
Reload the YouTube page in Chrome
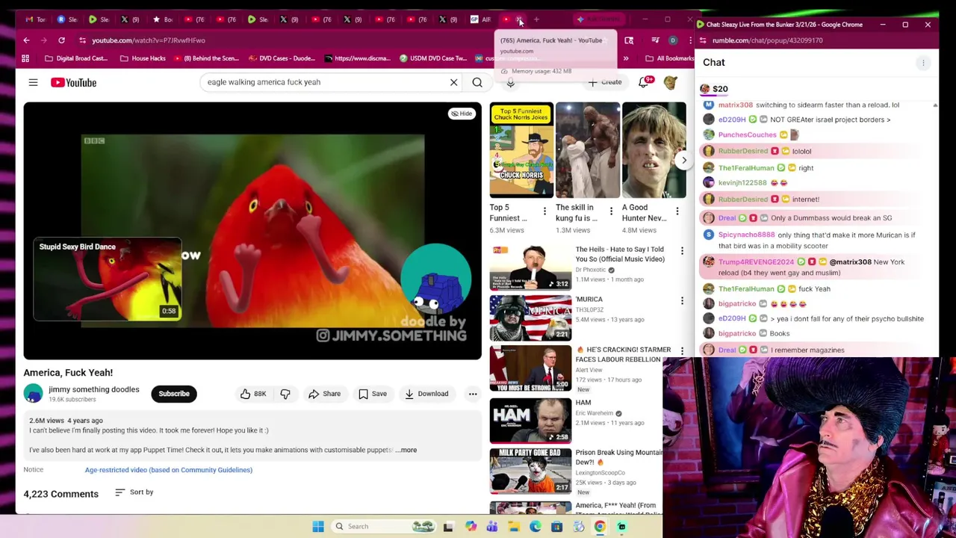[61, 40]
